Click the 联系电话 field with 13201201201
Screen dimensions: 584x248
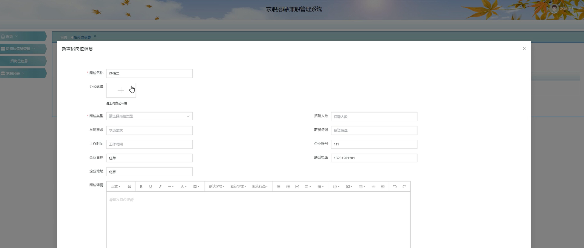point(374,158)
